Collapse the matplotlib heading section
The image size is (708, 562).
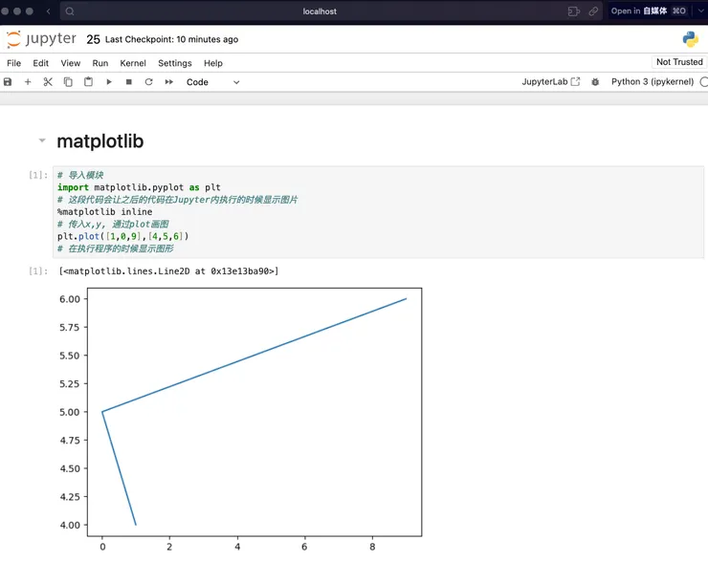(x=41, y=141)
